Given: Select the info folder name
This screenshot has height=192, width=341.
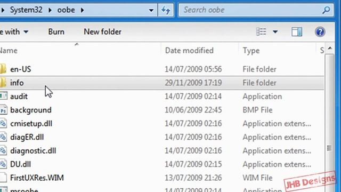Looking at the screenshot, I should [17, 83].
